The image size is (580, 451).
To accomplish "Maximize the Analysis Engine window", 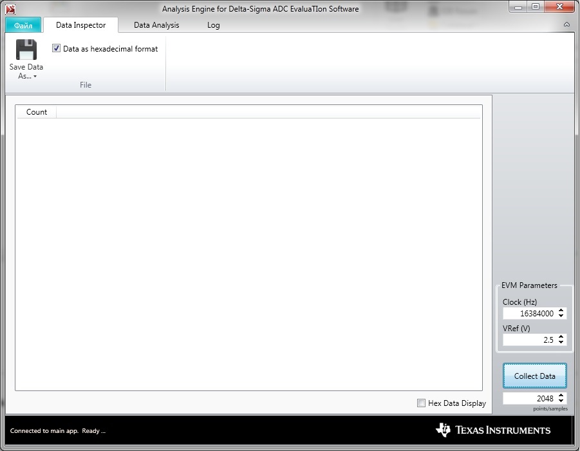I will [x=535, y=7].
